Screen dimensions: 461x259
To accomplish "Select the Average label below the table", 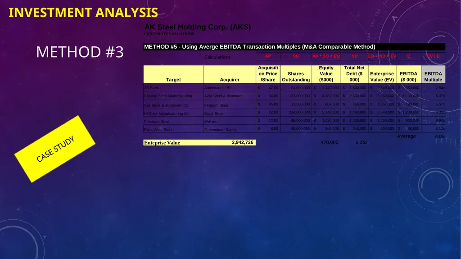I will (407, 136).
